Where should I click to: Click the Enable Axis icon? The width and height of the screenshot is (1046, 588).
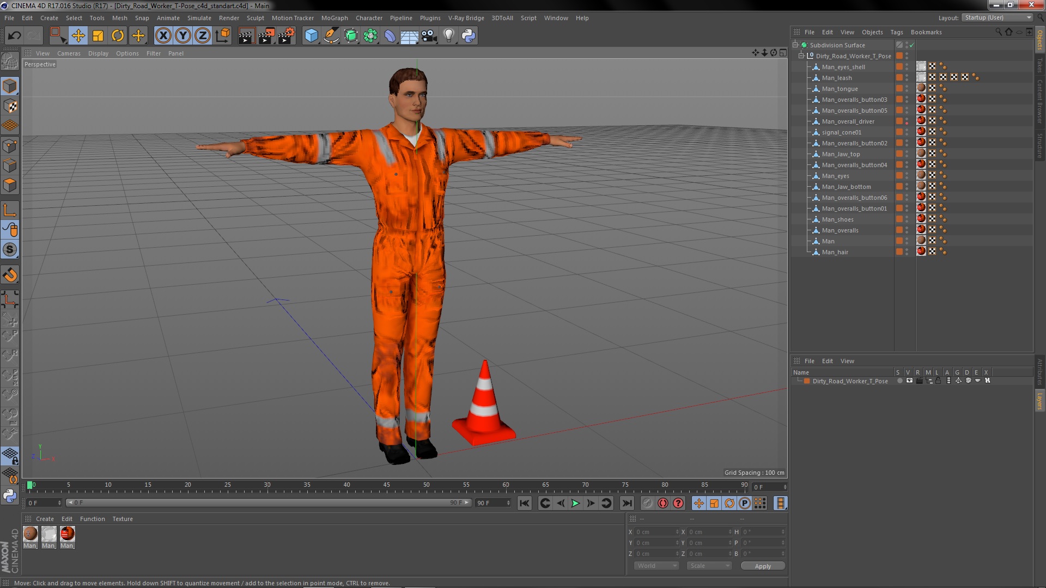click(x=10, y=211)
